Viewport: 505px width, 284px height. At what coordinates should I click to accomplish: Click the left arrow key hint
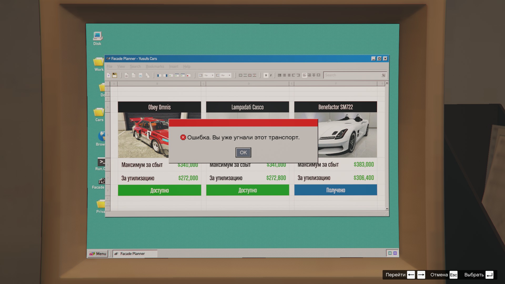(411, 275)
